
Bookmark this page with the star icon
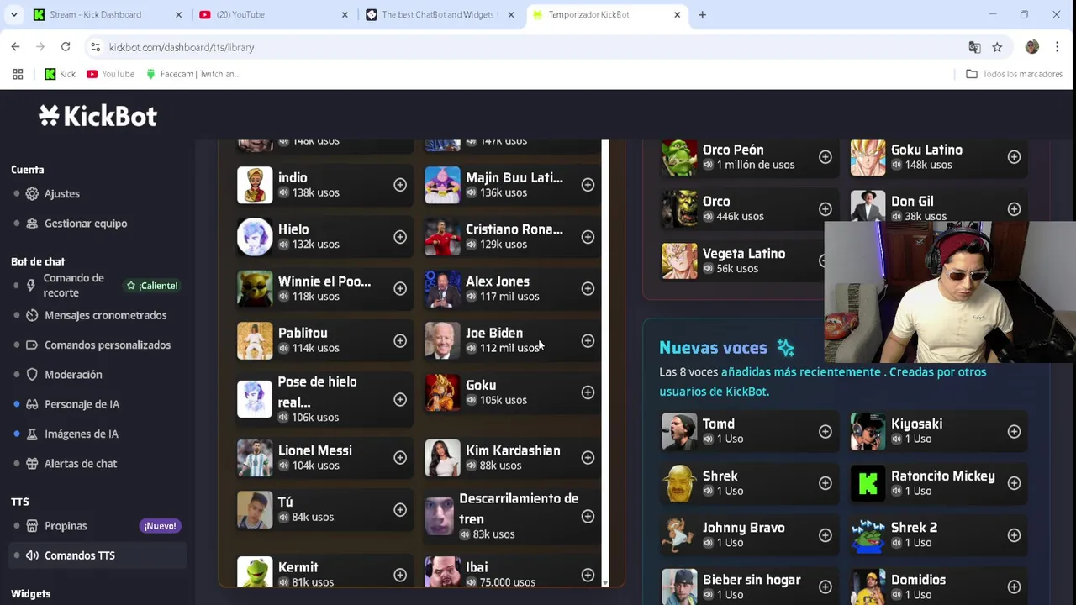[997, 47]
